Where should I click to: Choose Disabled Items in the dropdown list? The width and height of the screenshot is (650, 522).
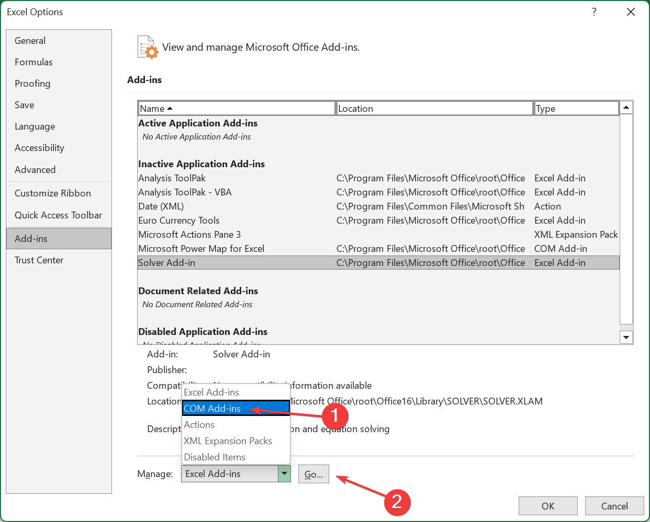click(x=215, y=457)
